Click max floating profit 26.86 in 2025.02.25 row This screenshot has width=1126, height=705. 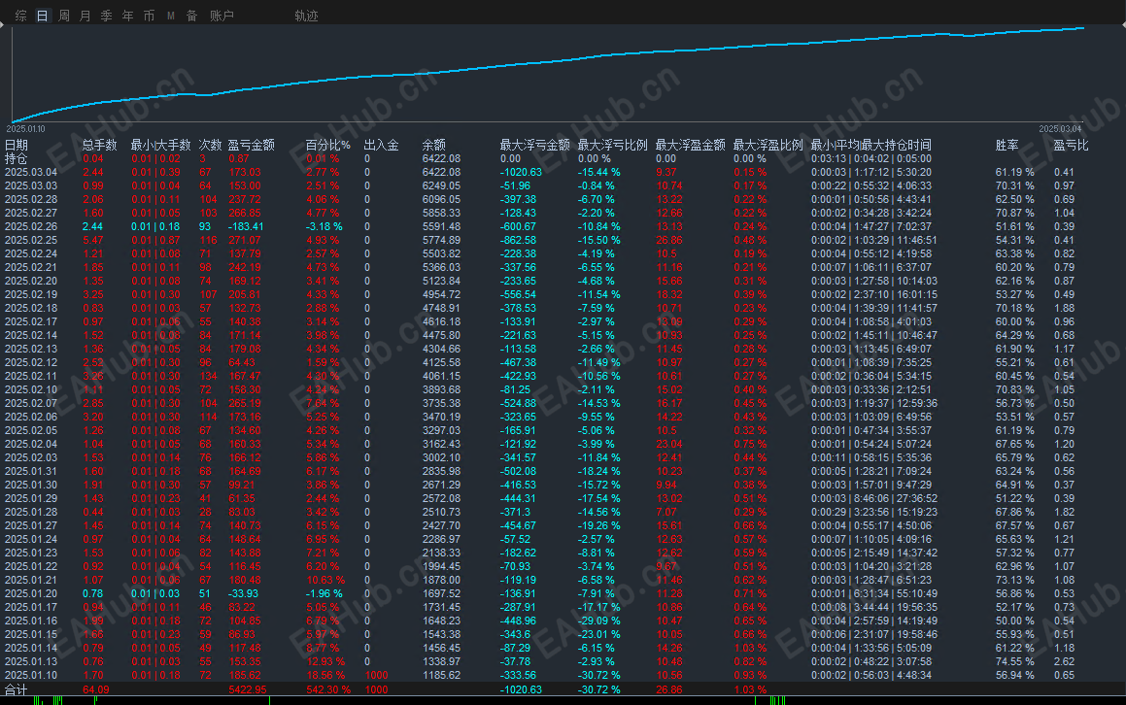tap(669, 241)
